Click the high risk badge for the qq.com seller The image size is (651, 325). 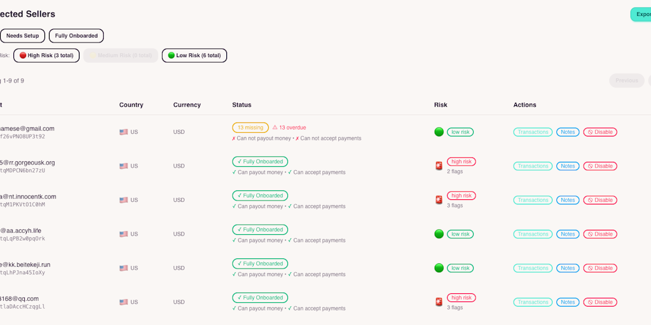click(x=461, y=298)
